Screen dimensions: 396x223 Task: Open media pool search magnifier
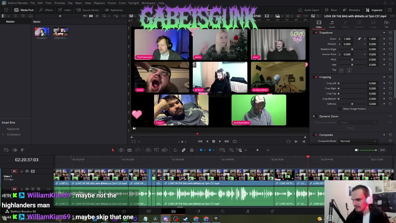[104, 16]
